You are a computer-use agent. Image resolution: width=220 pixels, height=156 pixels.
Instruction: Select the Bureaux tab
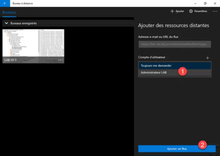pos(9,12)
